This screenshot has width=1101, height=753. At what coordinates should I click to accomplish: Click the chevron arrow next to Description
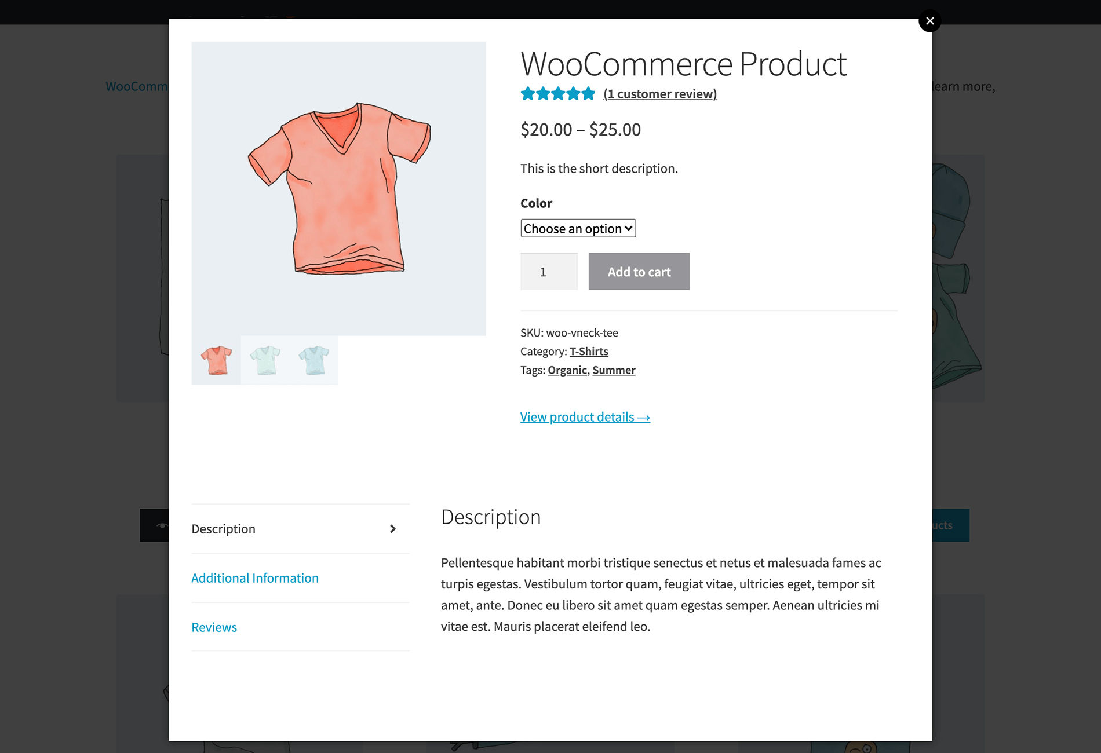coord(393,529)
